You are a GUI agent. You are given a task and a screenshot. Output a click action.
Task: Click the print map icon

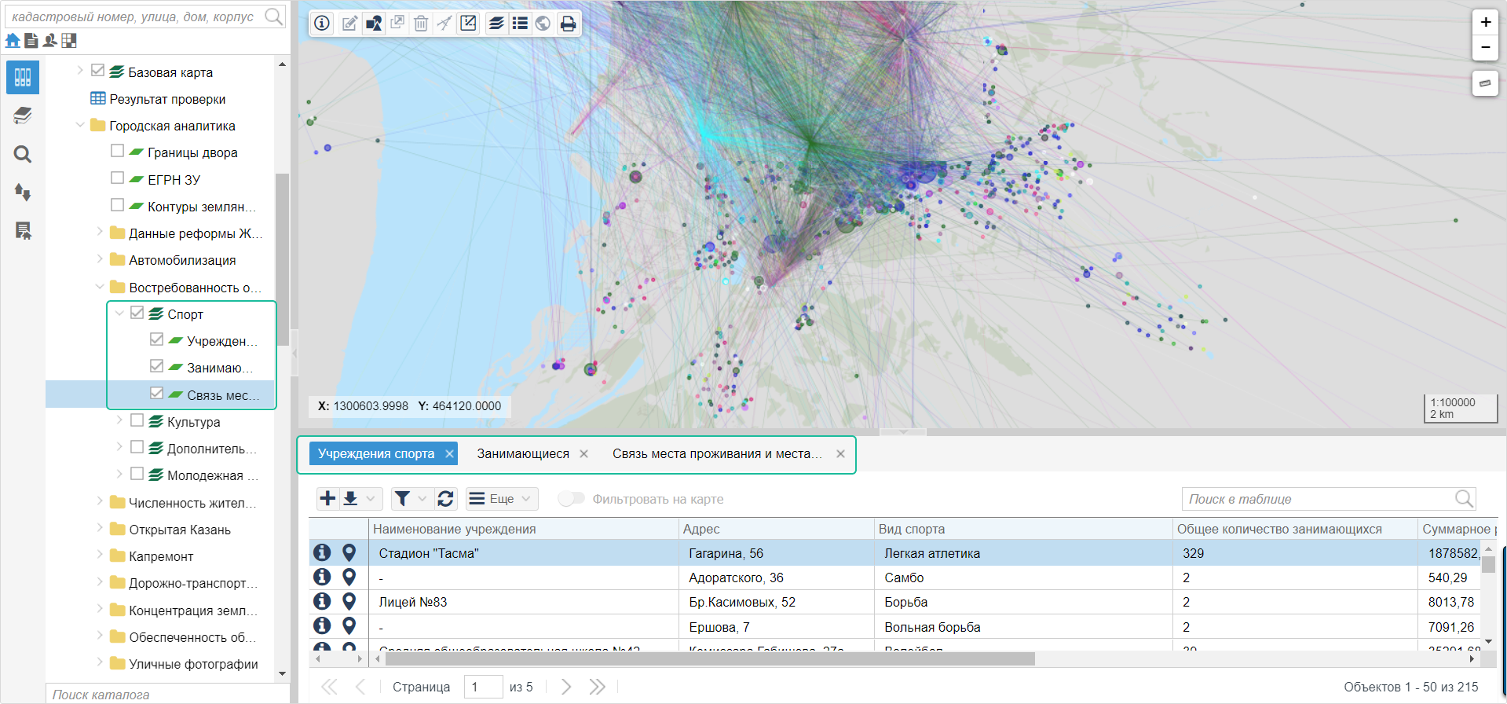[x=568, y=23]
